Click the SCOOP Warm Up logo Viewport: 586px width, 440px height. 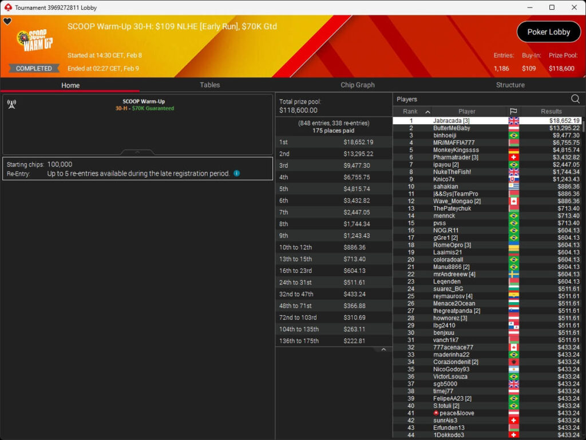(35, 41)
